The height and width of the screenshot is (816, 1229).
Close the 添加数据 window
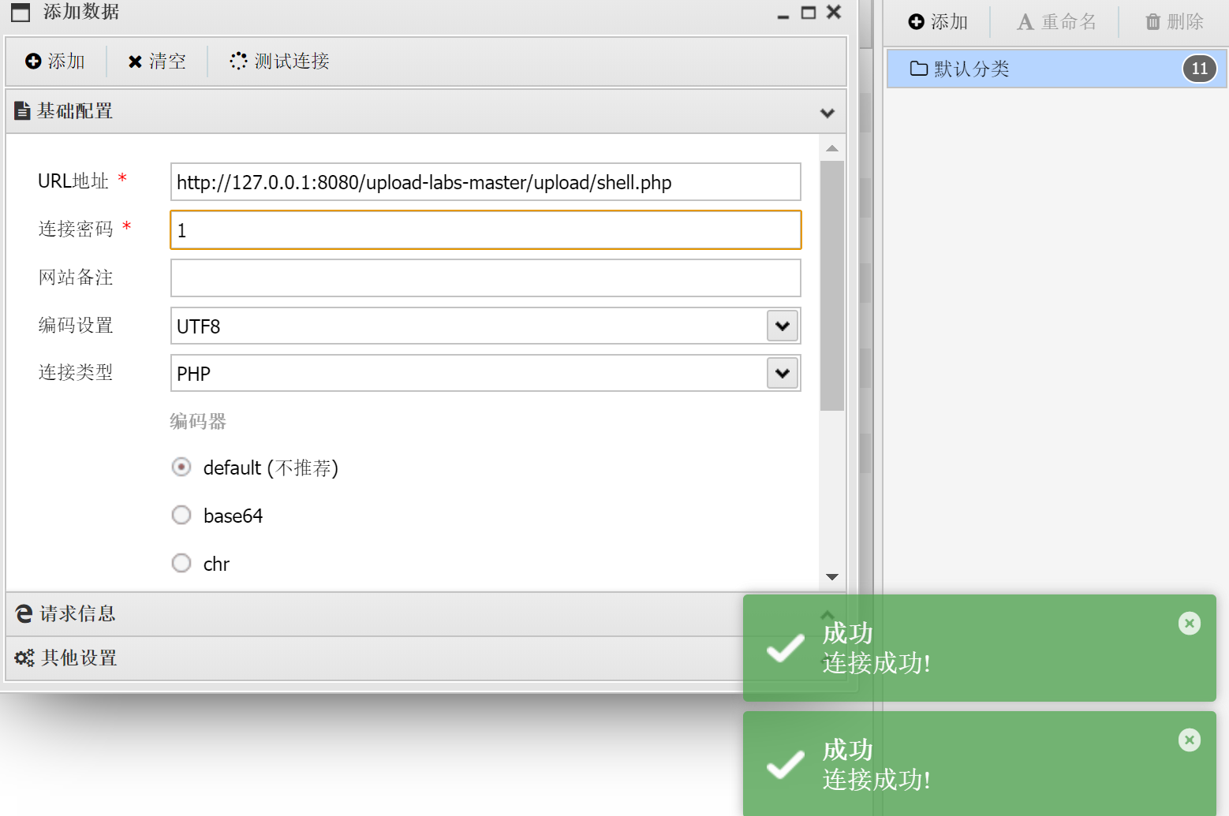coord(834,12)
